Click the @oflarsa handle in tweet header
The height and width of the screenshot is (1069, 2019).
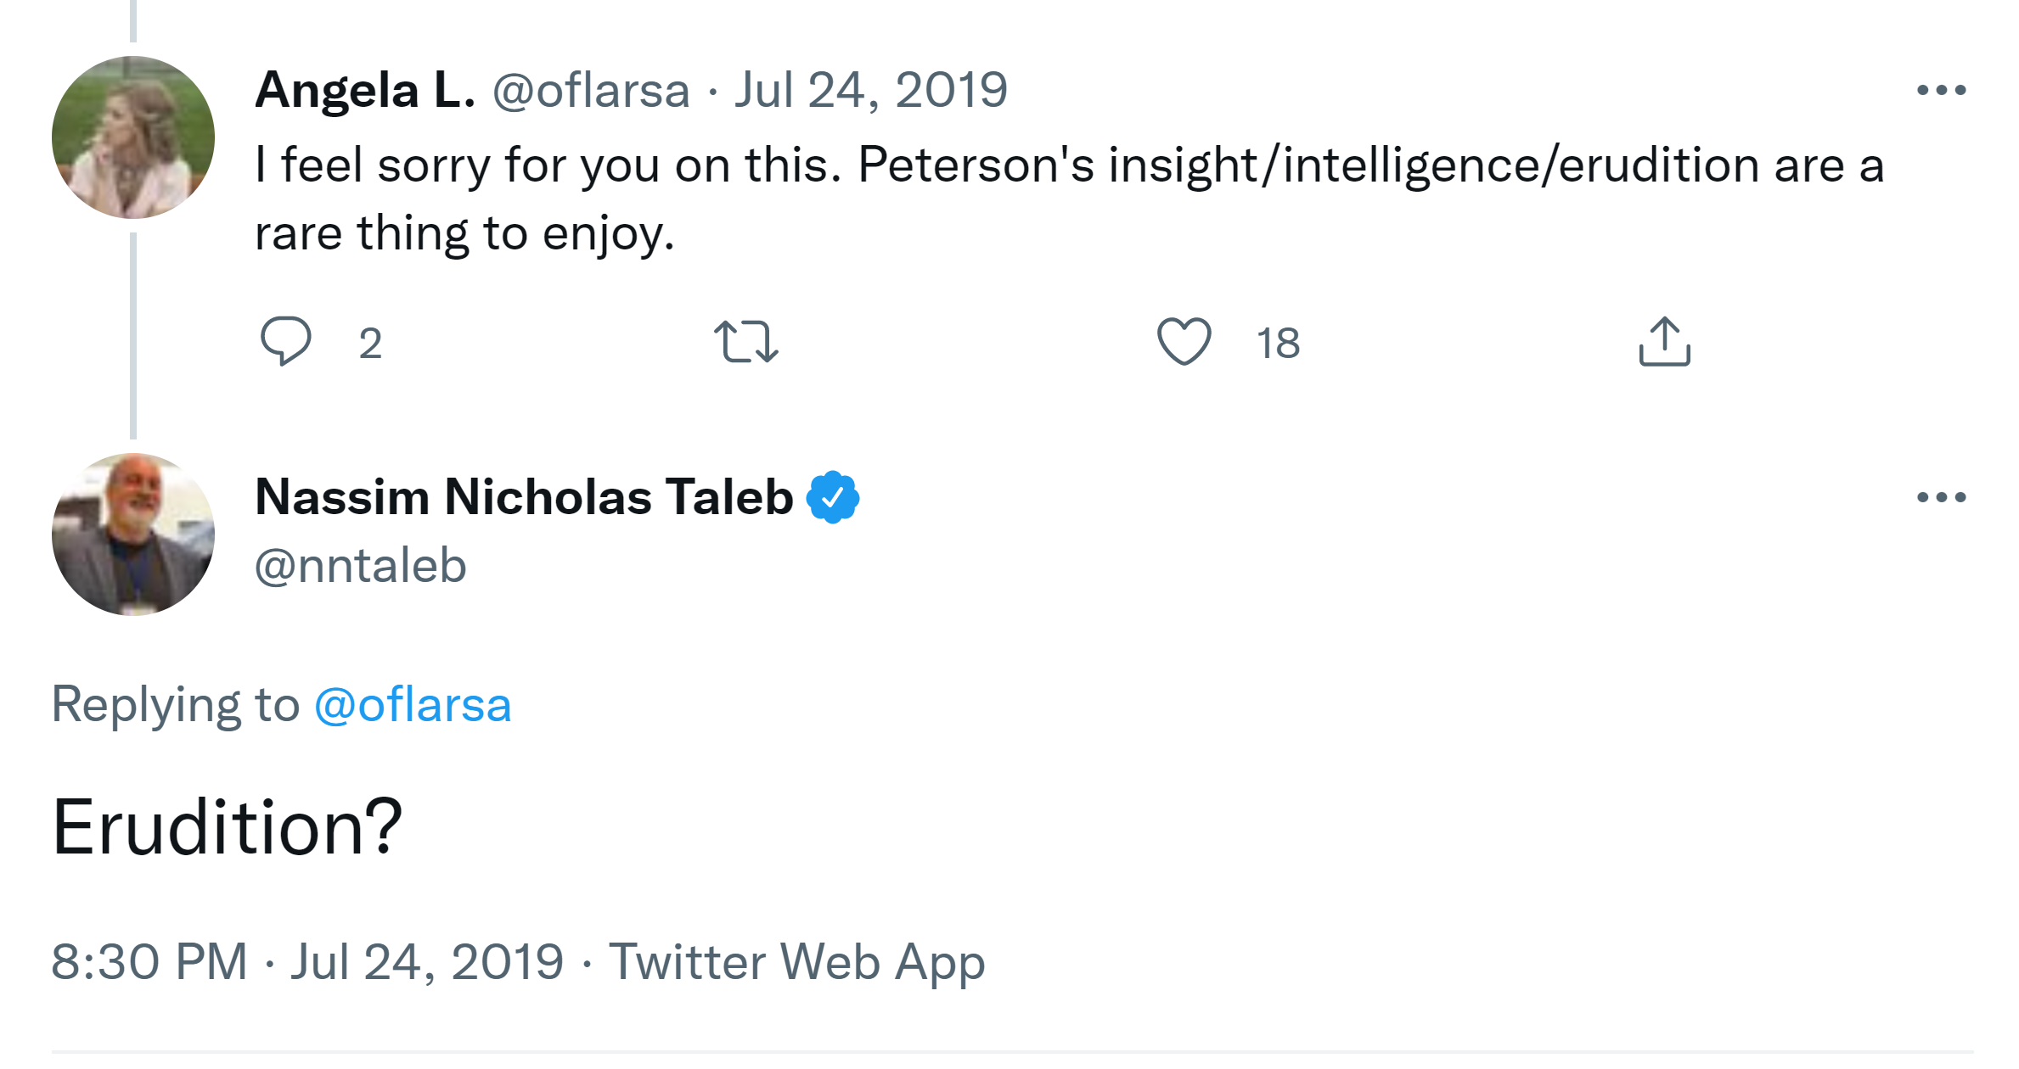click(x=591, y=90)
